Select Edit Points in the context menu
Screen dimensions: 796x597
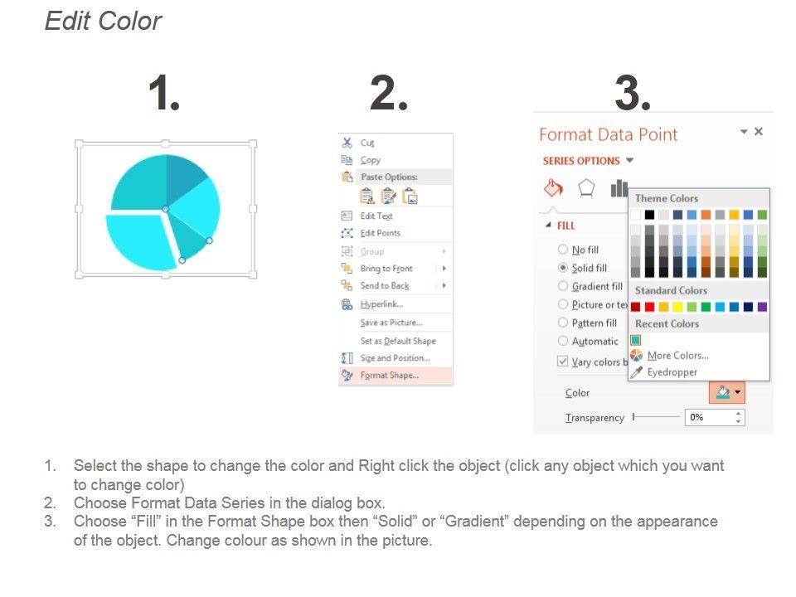380,233
